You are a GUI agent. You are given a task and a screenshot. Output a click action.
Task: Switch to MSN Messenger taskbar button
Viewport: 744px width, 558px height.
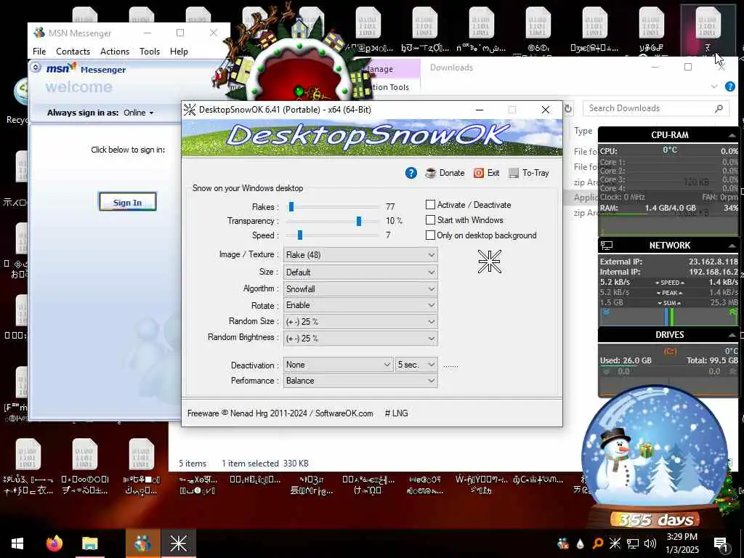[x=143, y=543]
